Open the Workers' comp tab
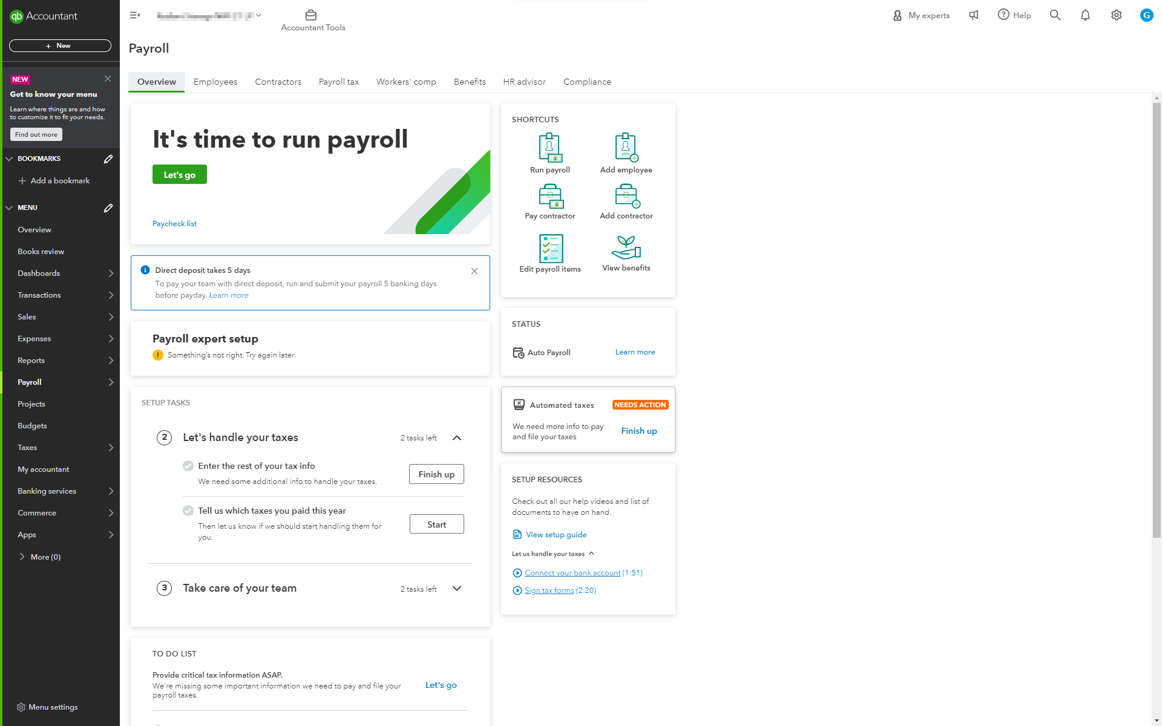The width and height of the screenshot is (1162, 726). (x=405, y=82)
